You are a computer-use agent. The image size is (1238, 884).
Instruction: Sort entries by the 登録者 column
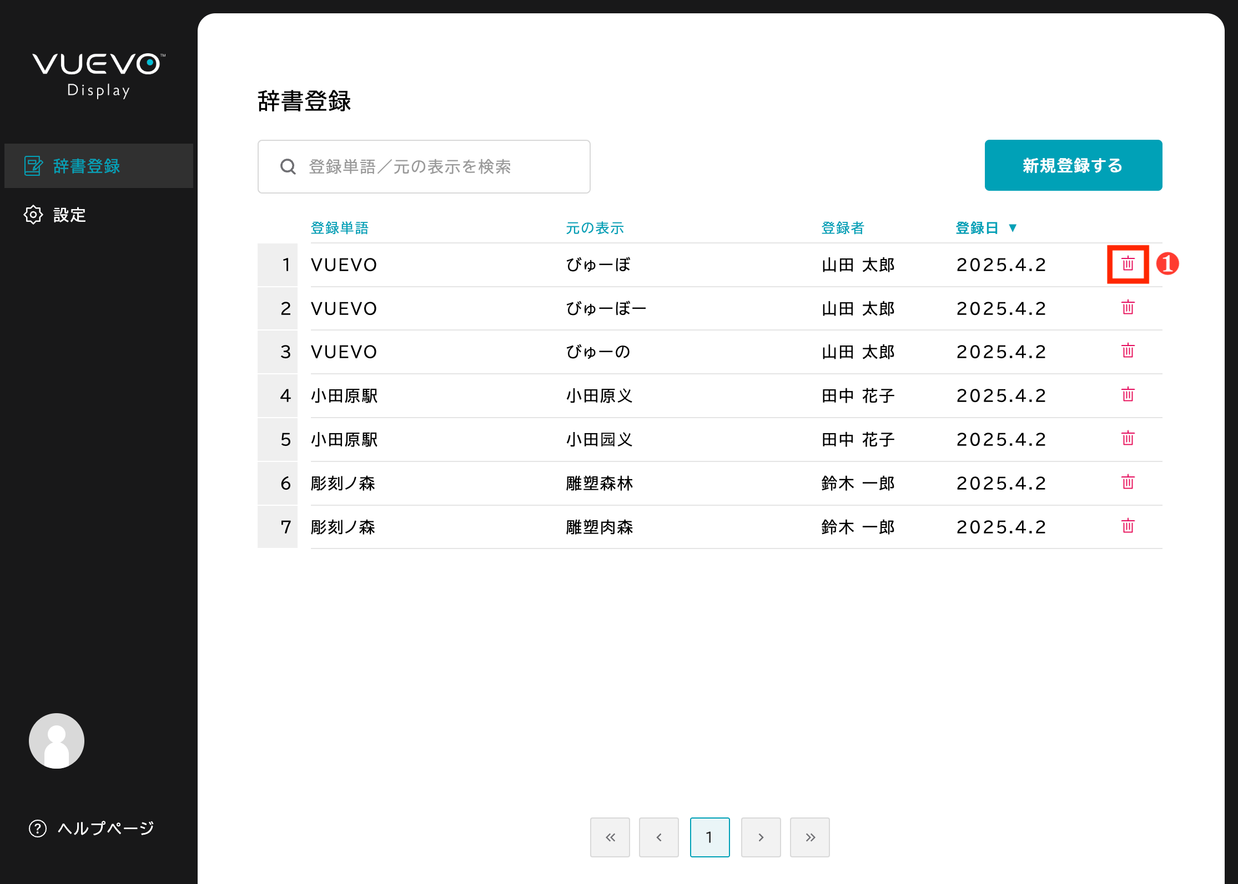[842, 227]
